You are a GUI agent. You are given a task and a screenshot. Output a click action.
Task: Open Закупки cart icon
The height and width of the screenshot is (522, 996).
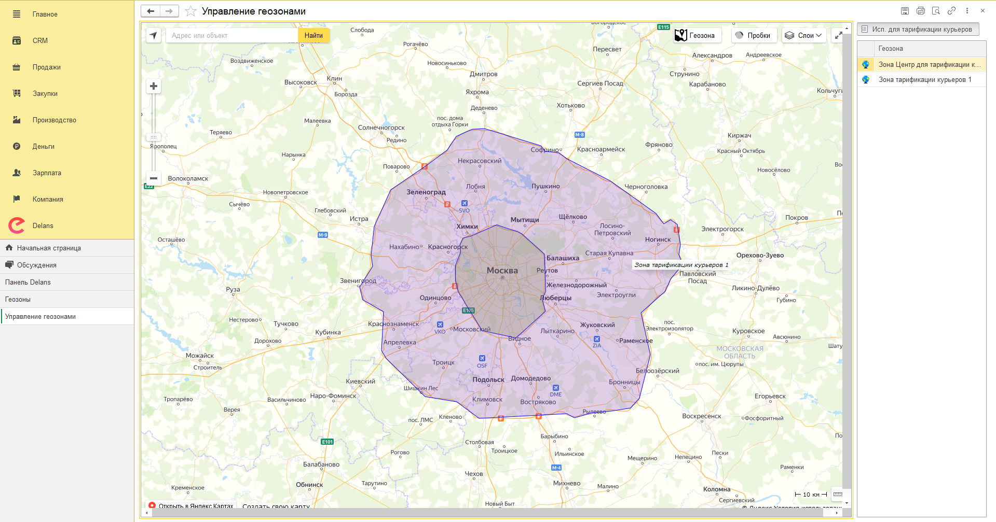tap(17, 93)
